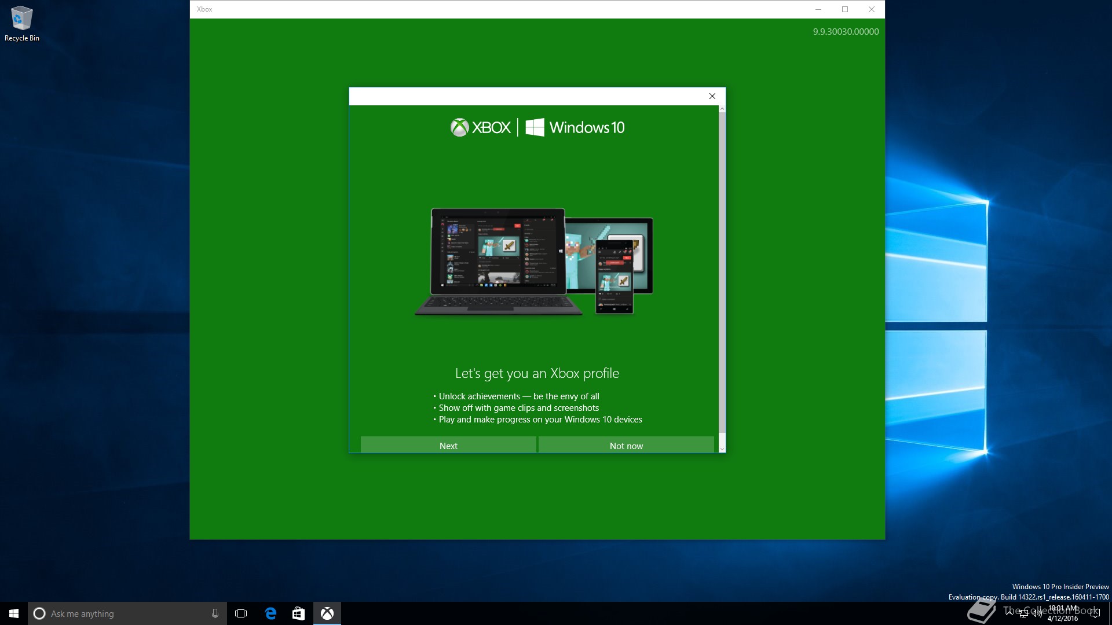Select the Recycle Bin desktop icon
1112x625 pixels.
22,24
